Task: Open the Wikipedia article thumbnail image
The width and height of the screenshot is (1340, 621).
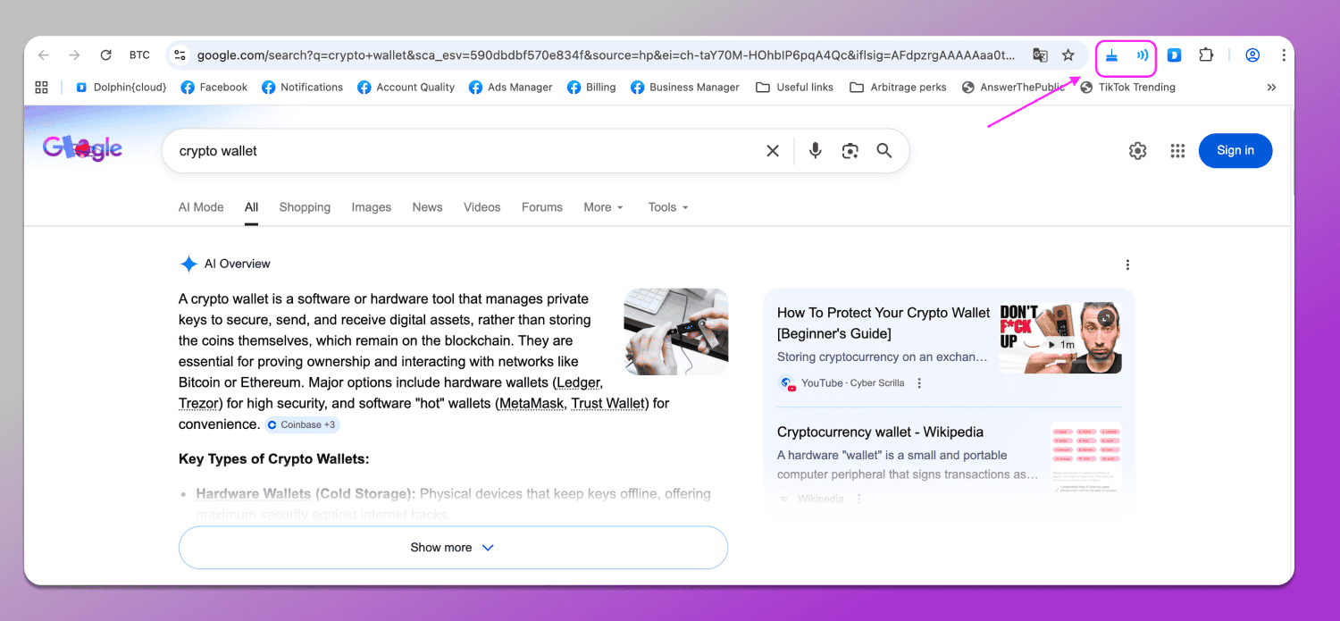Action: coord(1085,457)
